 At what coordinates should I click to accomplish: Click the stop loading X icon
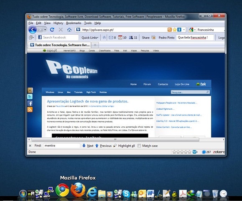tap(61, 30)
